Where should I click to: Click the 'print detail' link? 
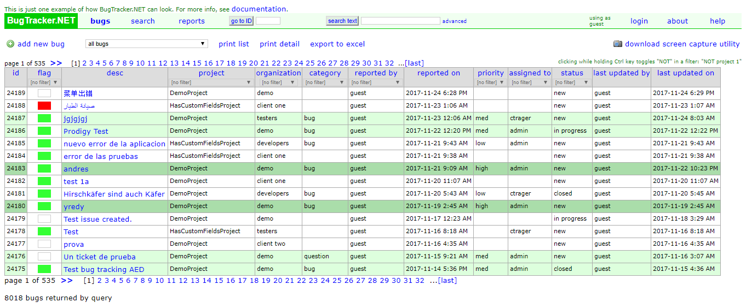(x=280, y=44)
